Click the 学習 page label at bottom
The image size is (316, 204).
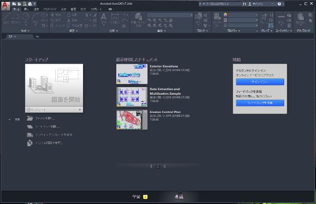click(136, 197)
